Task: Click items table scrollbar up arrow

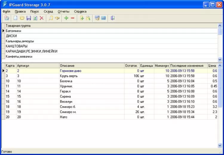Action: coord(220,66)
